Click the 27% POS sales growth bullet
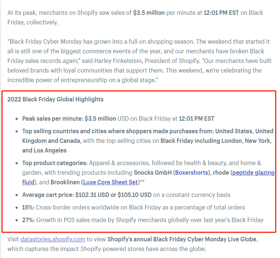Image resolution: width=280 pixels, height=258 pixels. click(143, 220)
